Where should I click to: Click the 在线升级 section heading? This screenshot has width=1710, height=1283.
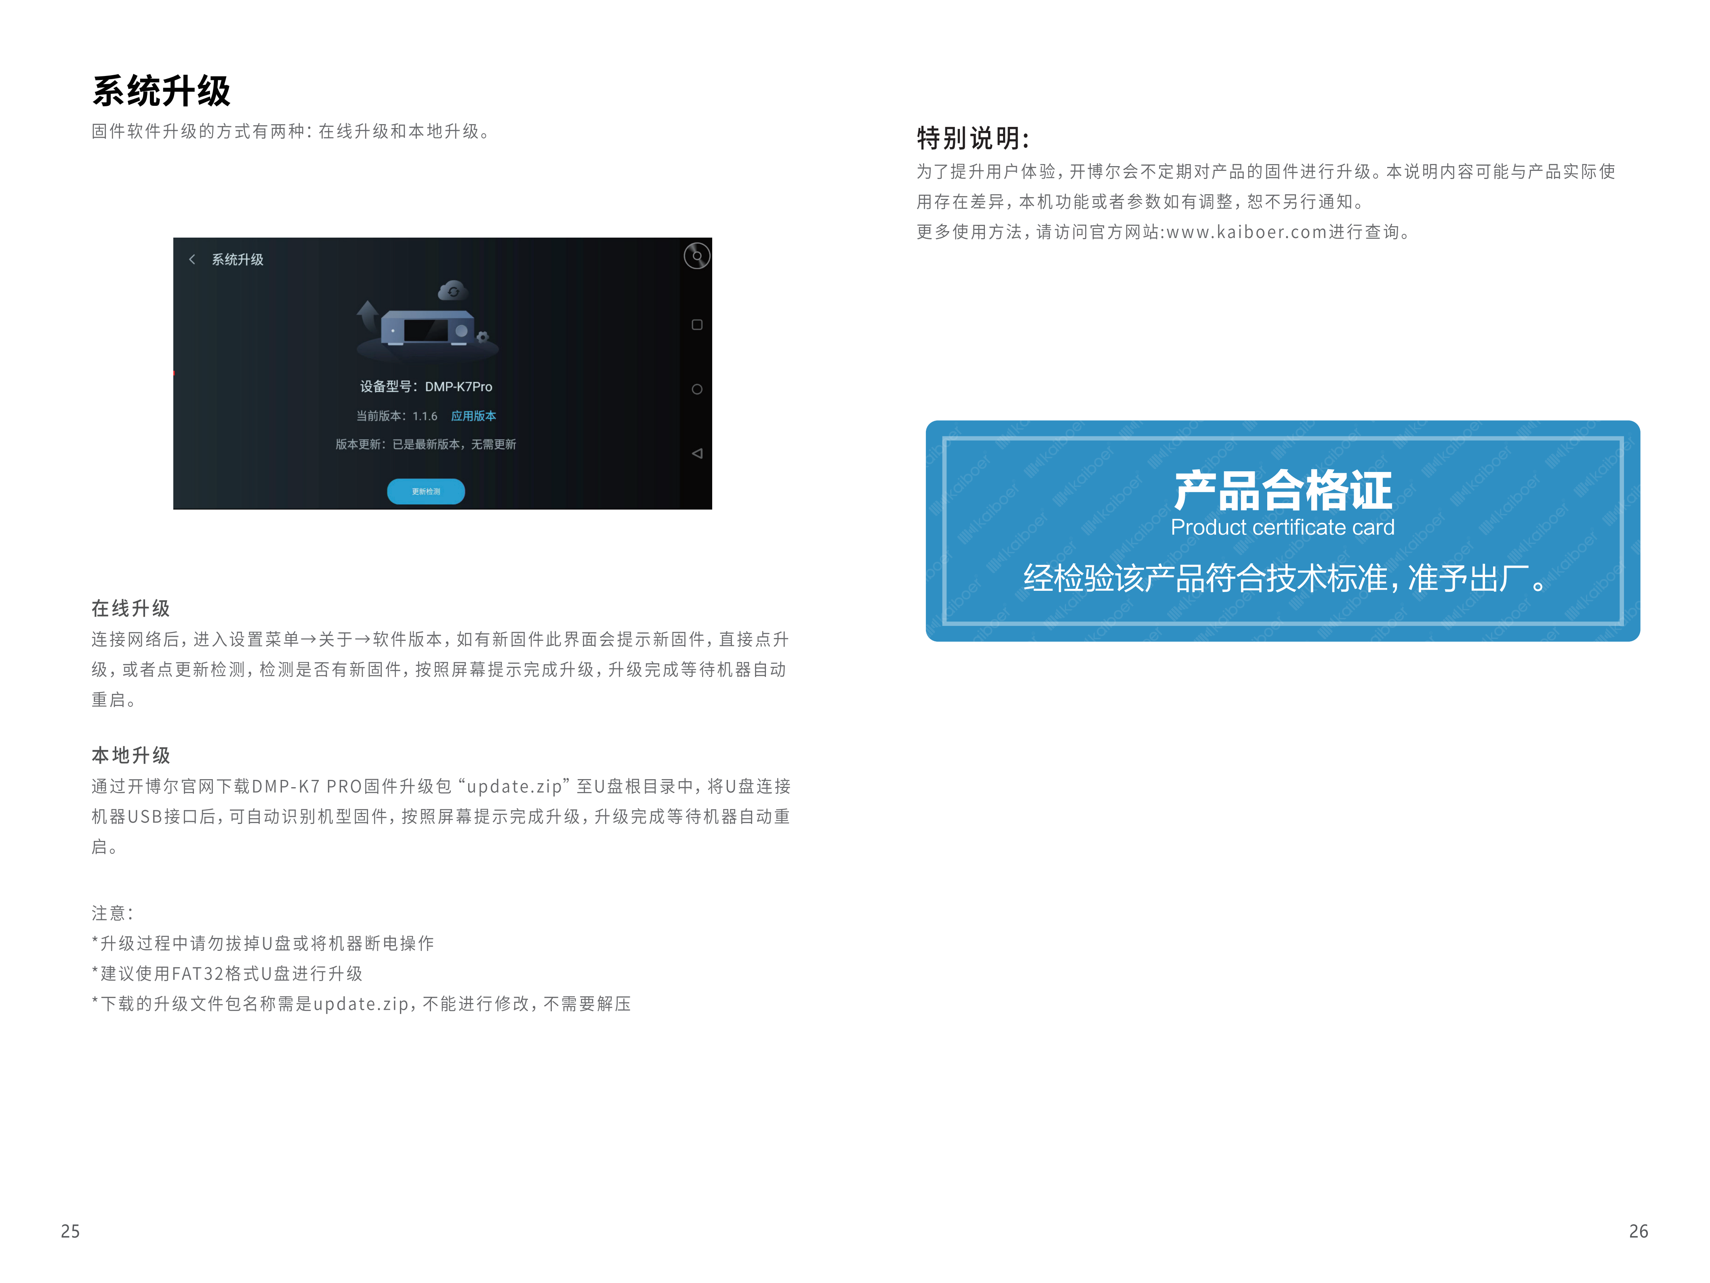coord(130,609)
